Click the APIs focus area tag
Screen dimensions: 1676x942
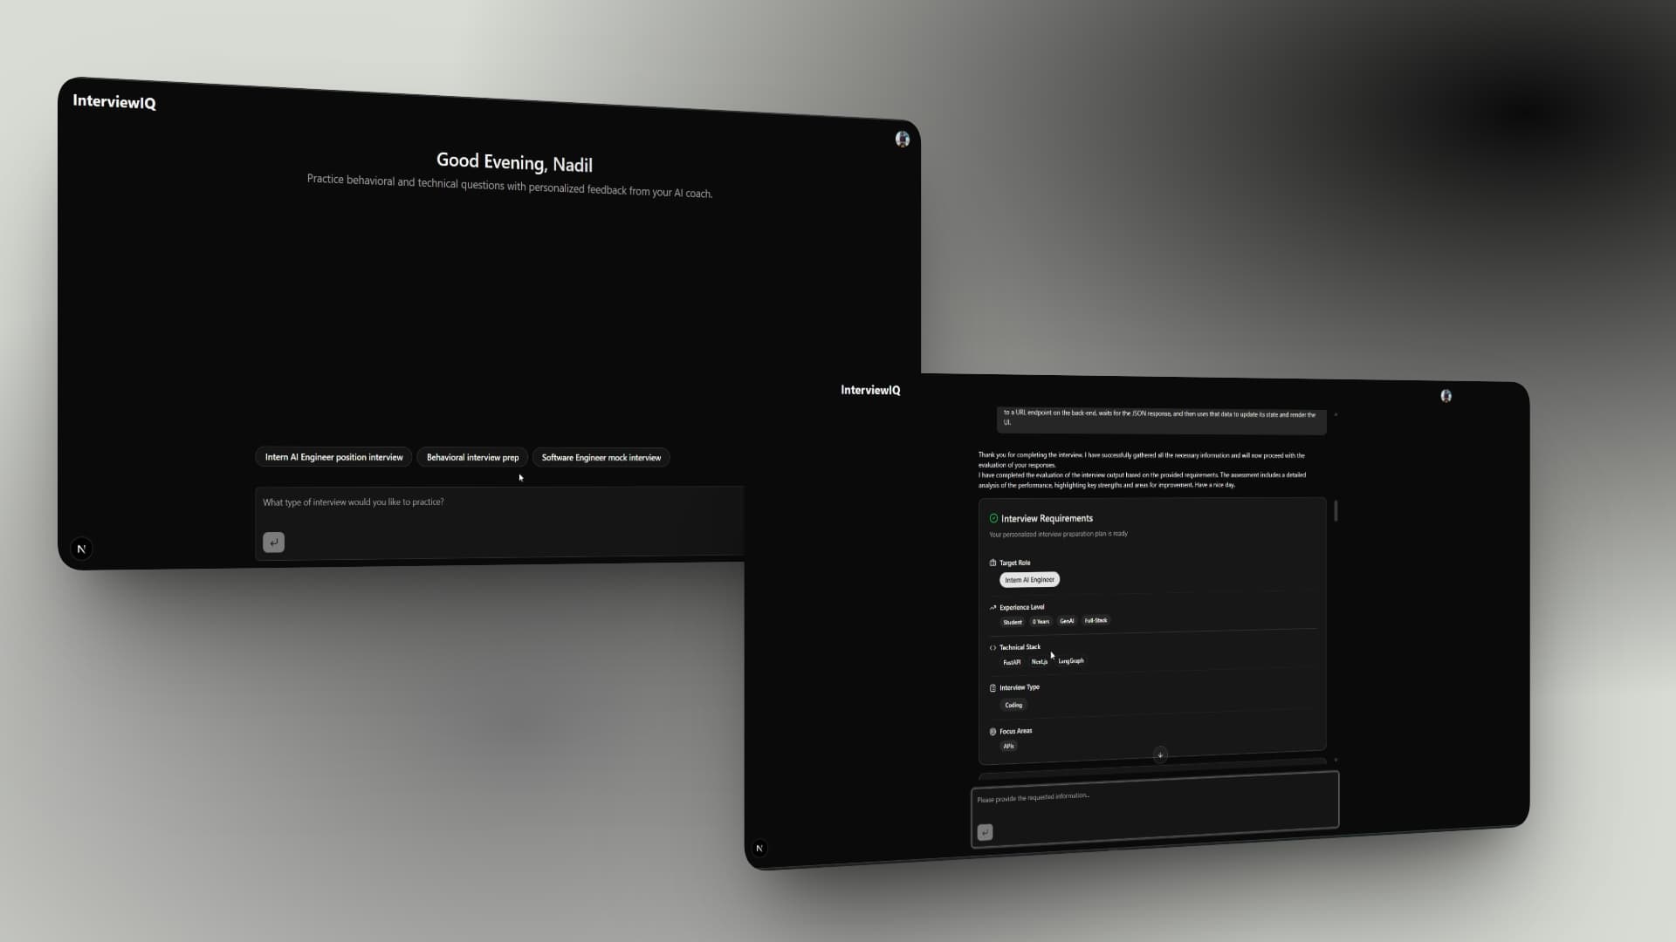pos(1009,747)
